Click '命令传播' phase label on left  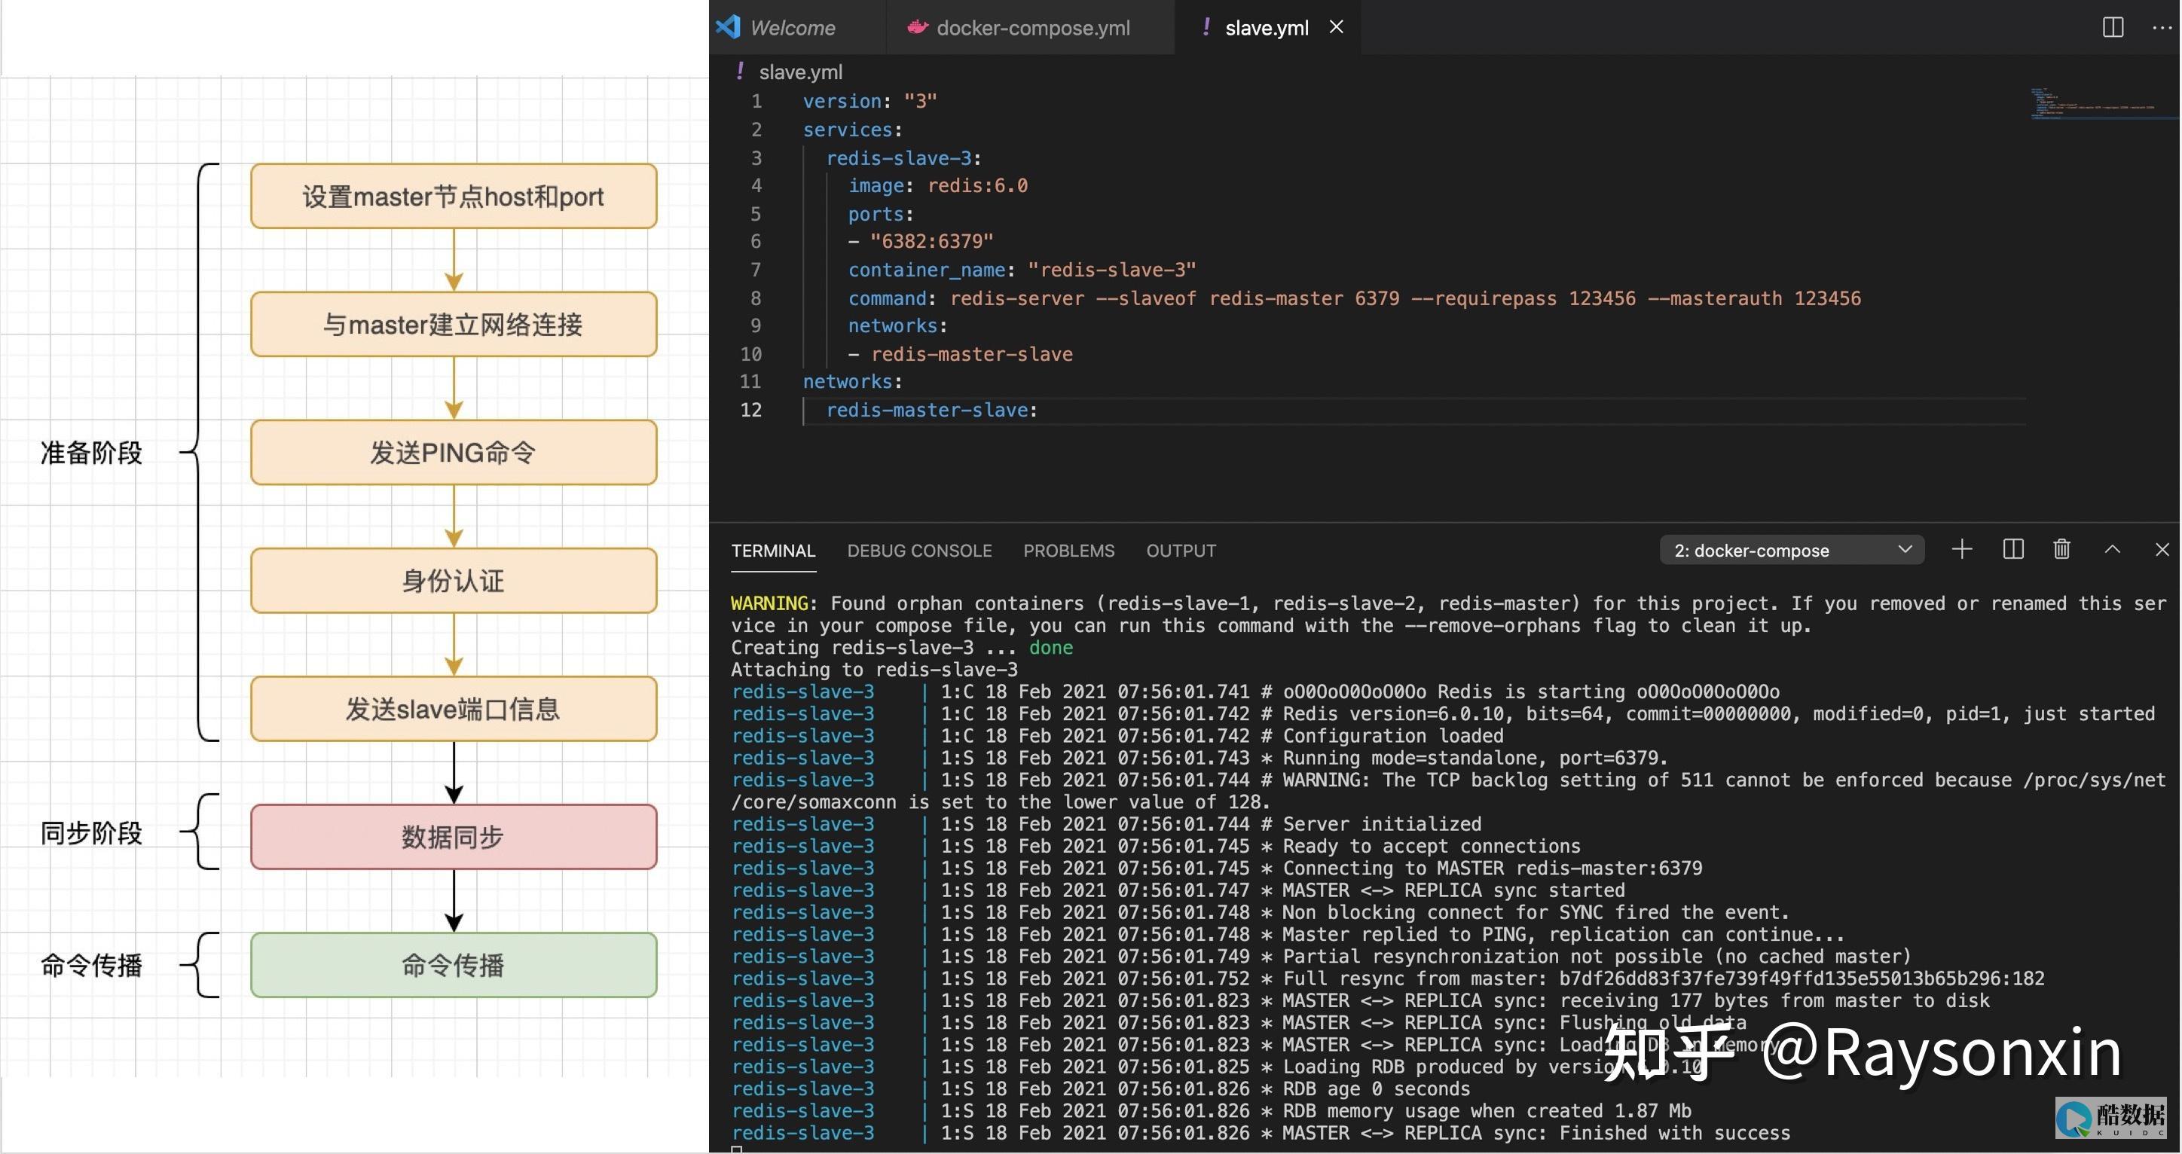pos(91,965)
